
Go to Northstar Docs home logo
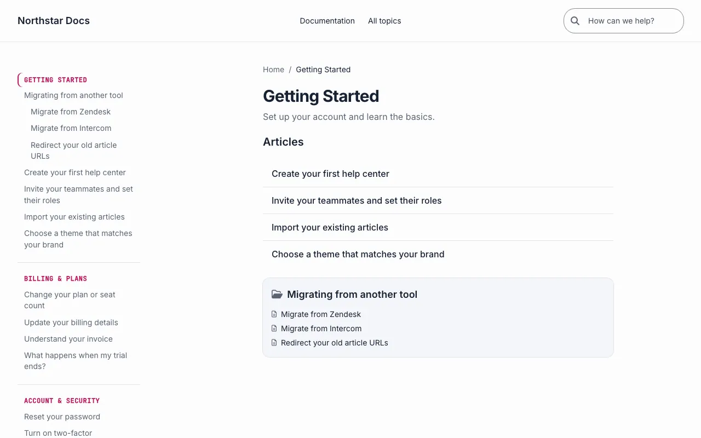point(54,21)
